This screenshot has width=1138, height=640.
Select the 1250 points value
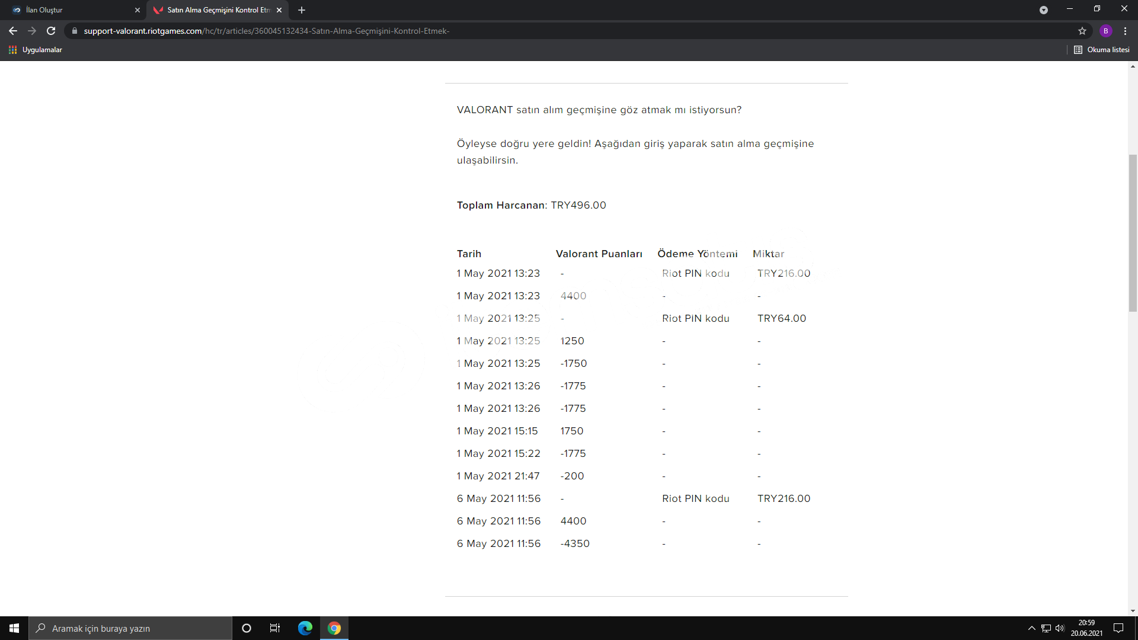573,341
